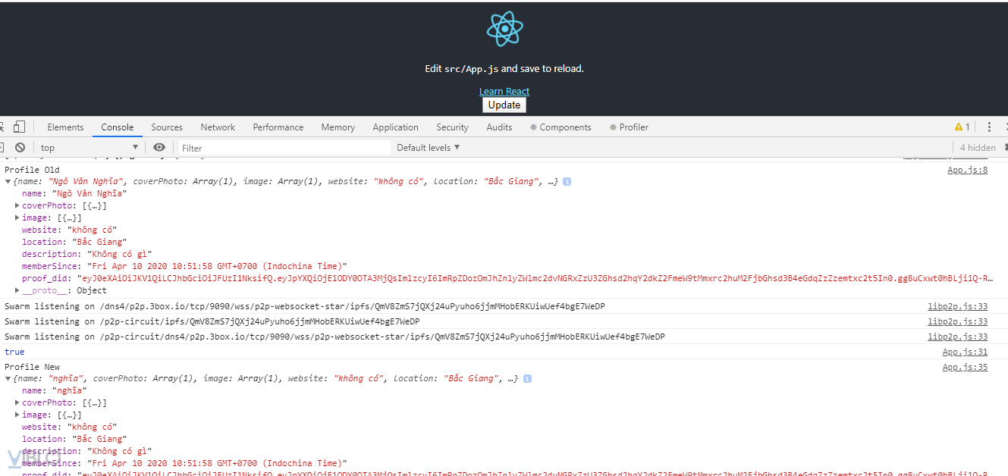Open the JavaScript context 'top' dropdown
The height and width of the screenshot is (476, 1008).
[x=89, y=148]
